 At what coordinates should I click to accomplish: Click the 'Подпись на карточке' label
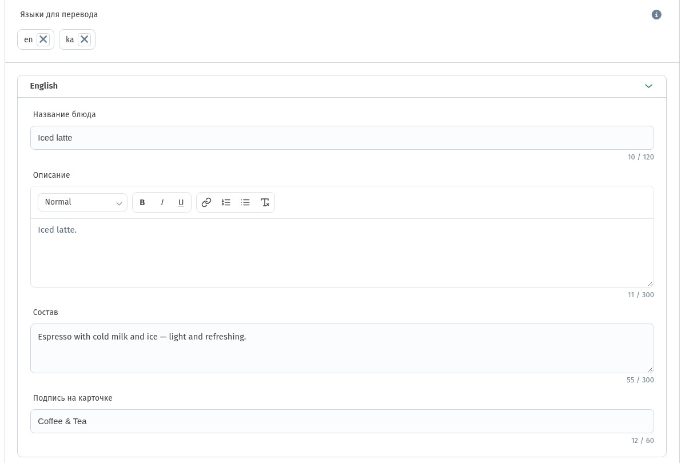[x=73, y=398]
